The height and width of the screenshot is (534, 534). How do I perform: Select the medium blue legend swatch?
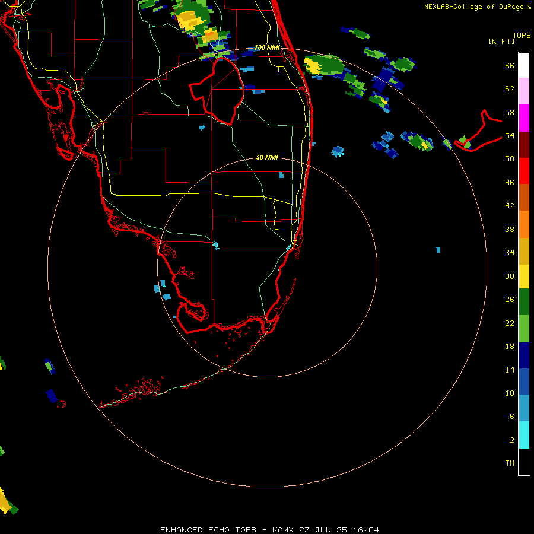pos(524,382)
